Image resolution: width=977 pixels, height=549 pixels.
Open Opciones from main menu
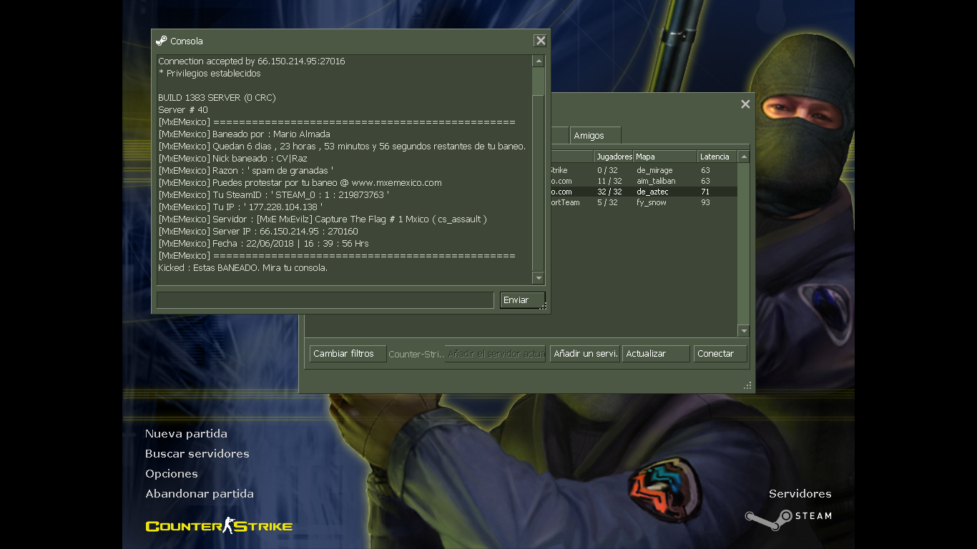[172, 474]
